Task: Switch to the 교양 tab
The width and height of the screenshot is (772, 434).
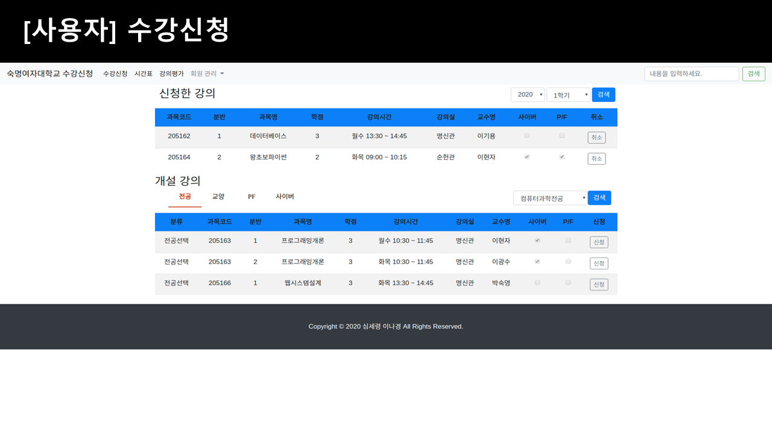Action: click(x=218, y=196)
